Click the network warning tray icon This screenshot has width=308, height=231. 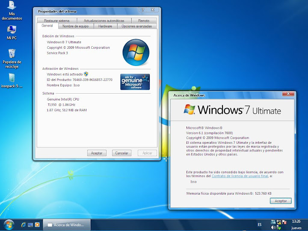tap(279, 222)
